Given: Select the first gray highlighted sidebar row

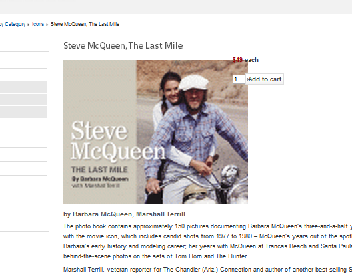Looking at the screenshot, I should (x=23, y=87).
